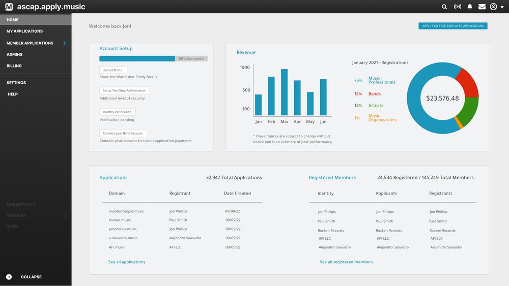Click the user account avatar icon
The image size is (509, 286).
(493, 7)
